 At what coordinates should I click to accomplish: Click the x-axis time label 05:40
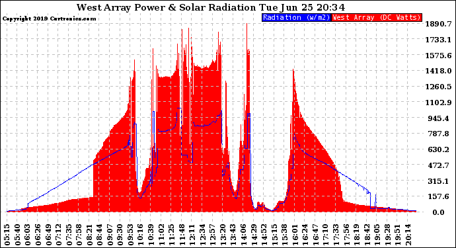(x=17, y=235)
